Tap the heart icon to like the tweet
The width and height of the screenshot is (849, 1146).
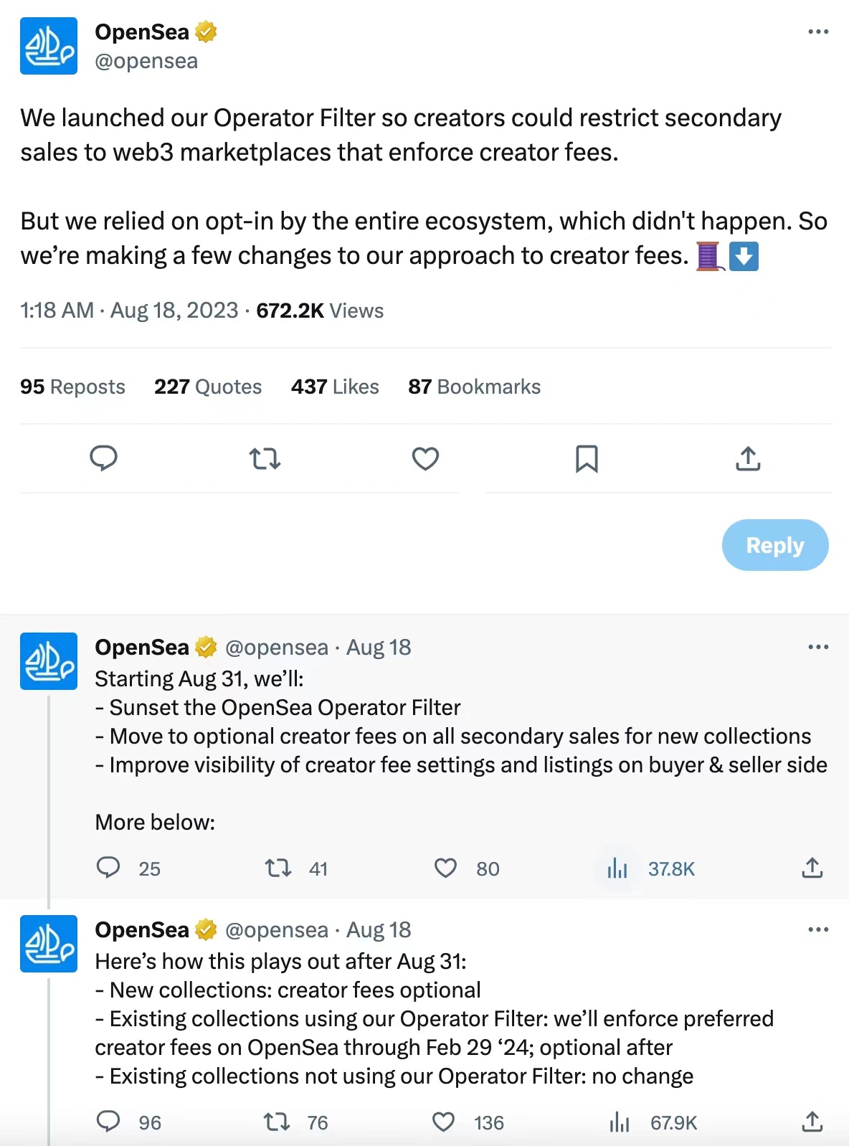(x=425, y=459)
